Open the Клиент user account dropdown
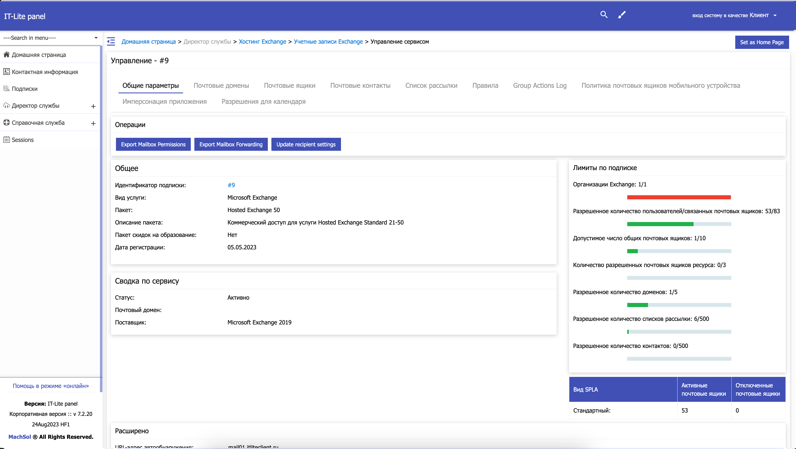Viewport: 796px width, 449px height. pos(734,15)
